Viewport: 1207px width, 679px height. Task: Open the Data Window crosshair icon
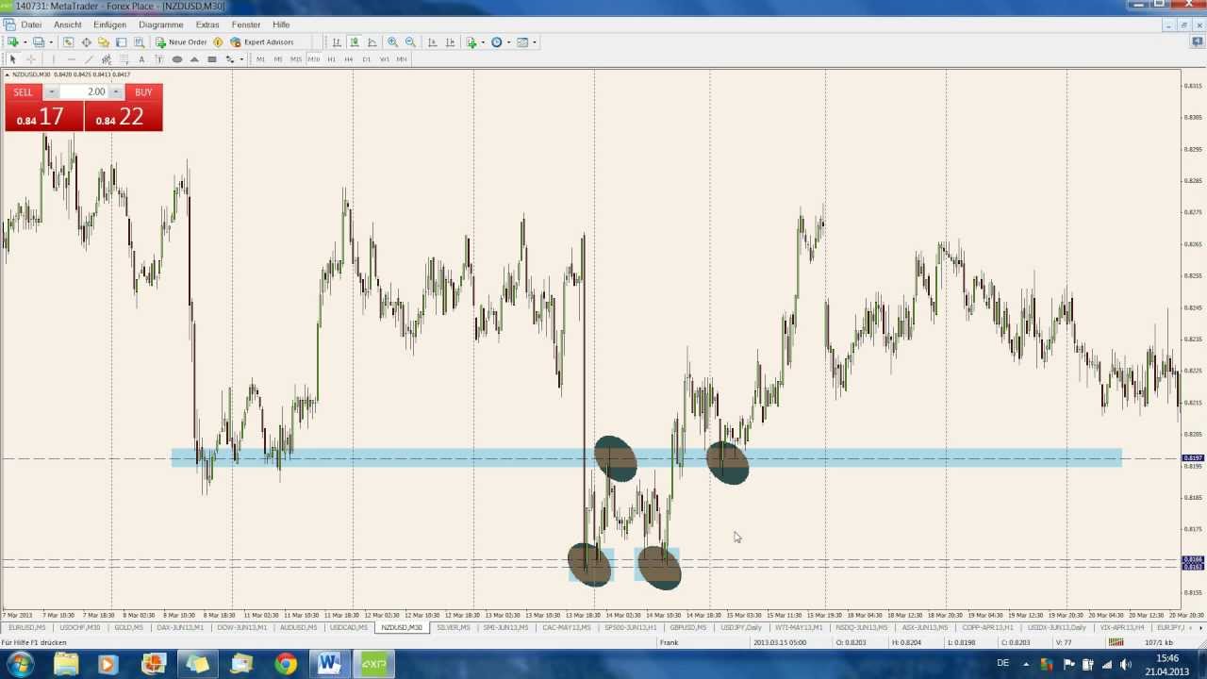point(86,42)
